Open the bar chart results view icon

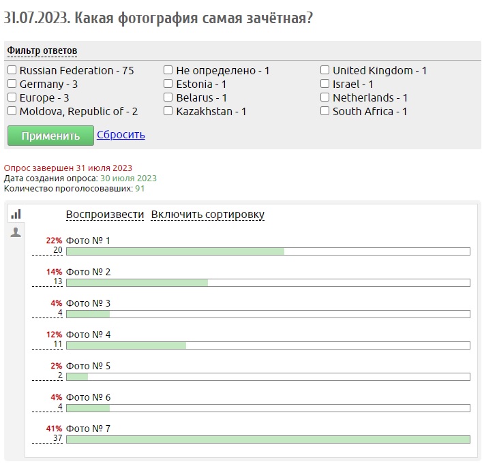pos(16,214)
